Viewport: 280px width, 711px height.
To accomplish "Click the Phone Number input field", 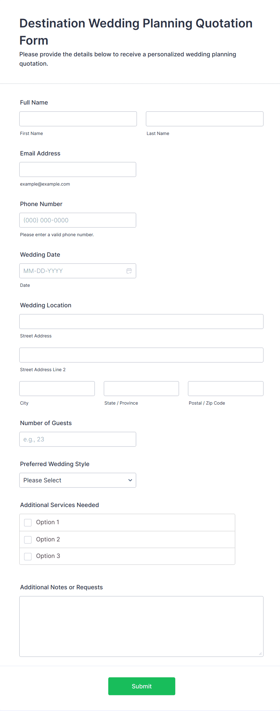I will (77, 220).
